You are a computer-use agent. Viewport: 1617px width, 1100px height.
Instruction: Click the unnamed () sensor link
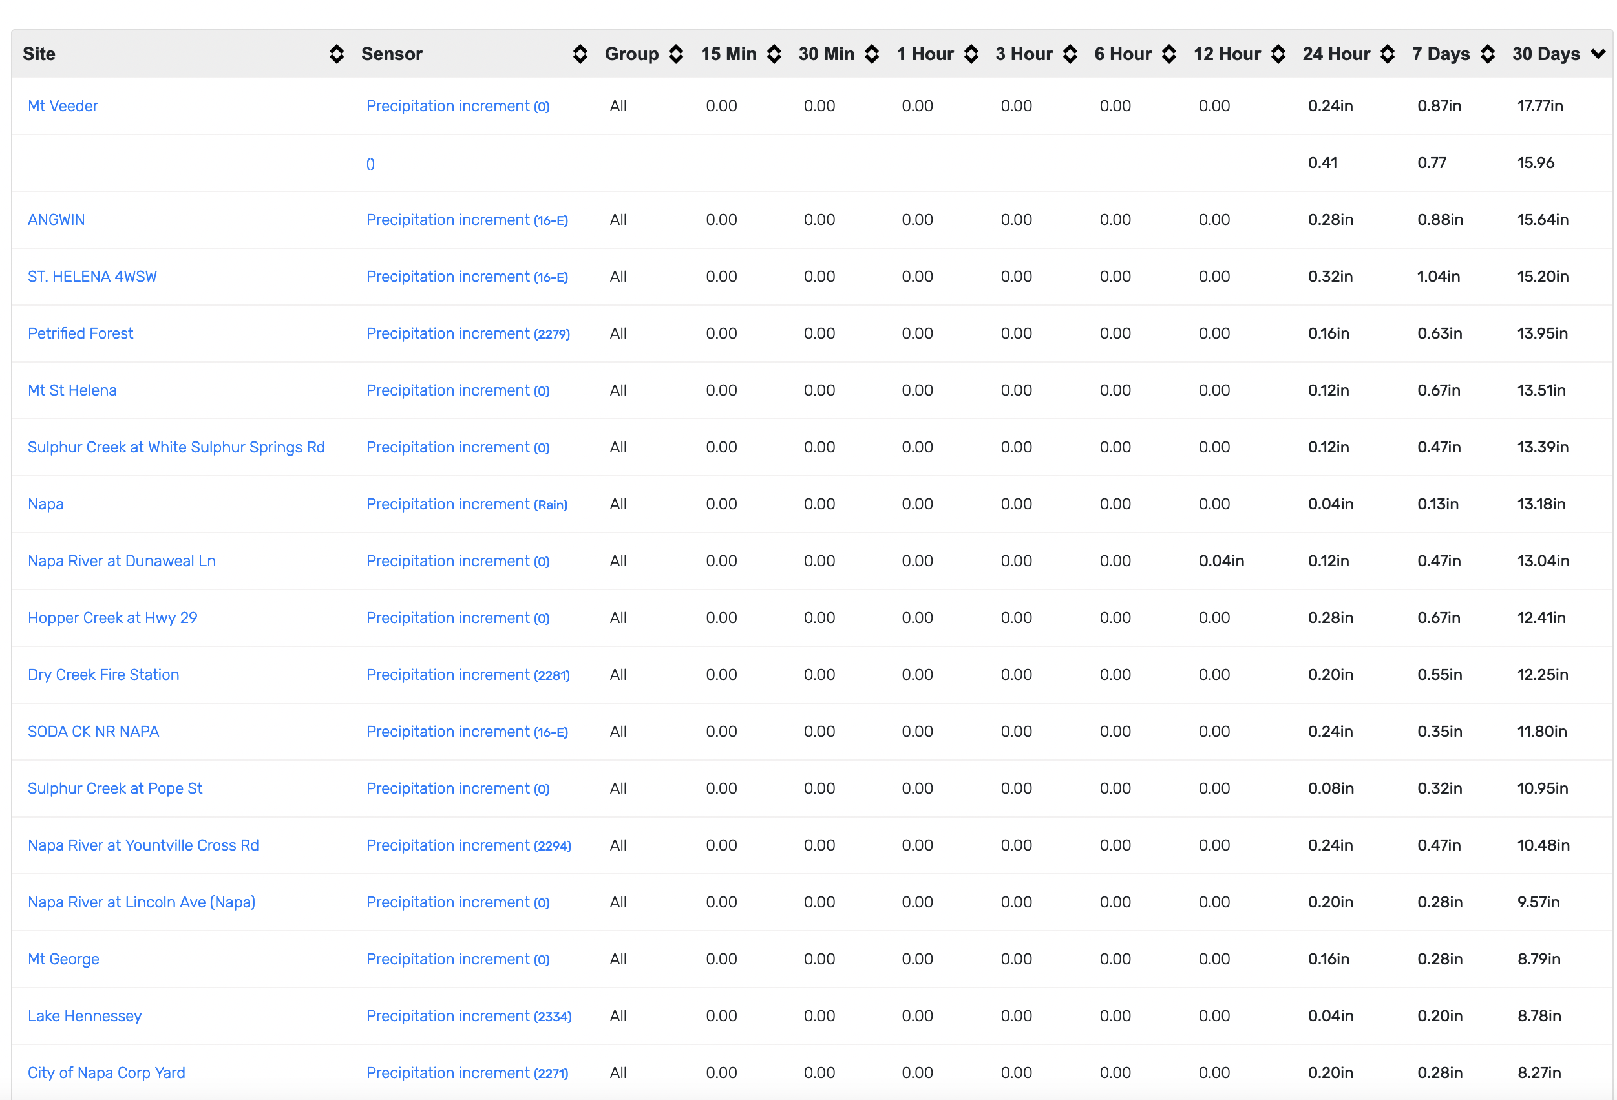[370, 164]
